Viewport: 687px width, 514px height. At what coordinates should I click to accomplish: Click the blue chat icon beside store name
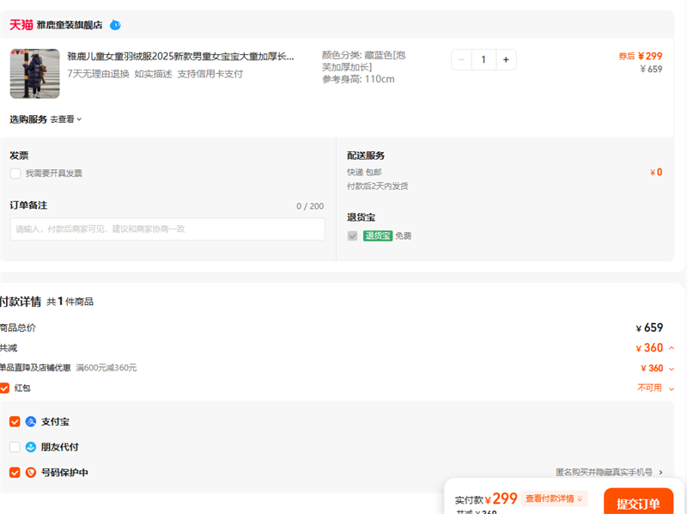coord(115,25)
